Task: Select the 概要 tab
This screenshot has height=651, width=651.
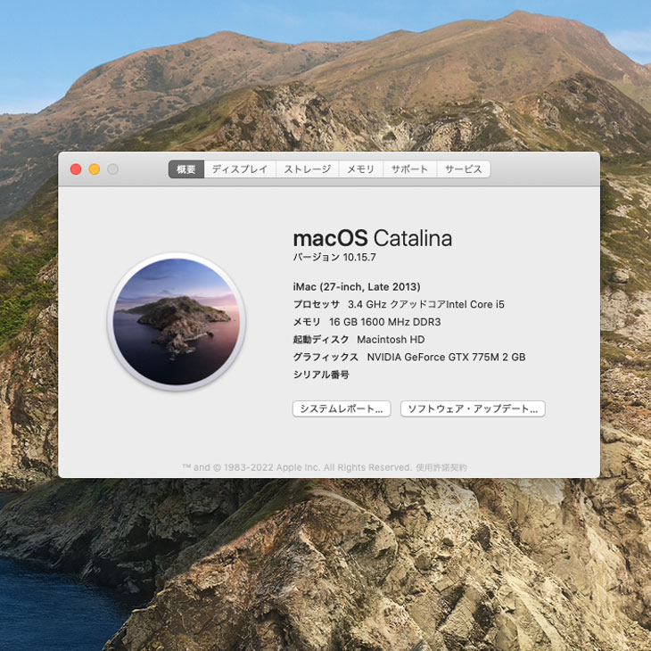Action: coord(186,169)
